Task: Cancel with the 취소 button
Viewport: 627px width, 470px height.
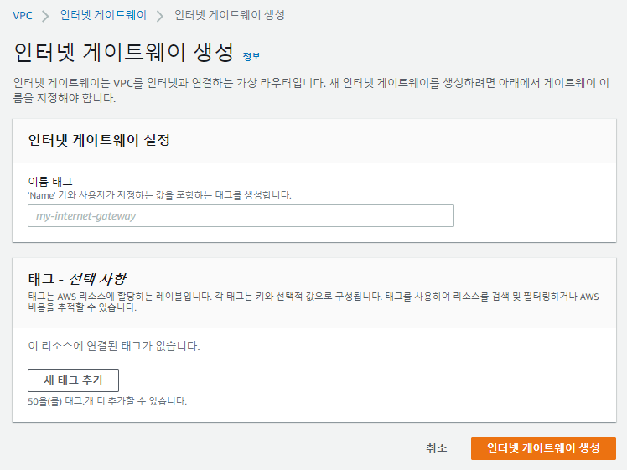Action: click(436, 448)
